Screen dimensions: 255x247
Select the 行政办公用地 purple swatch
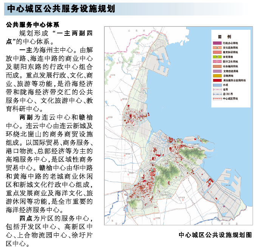(218, 43)
